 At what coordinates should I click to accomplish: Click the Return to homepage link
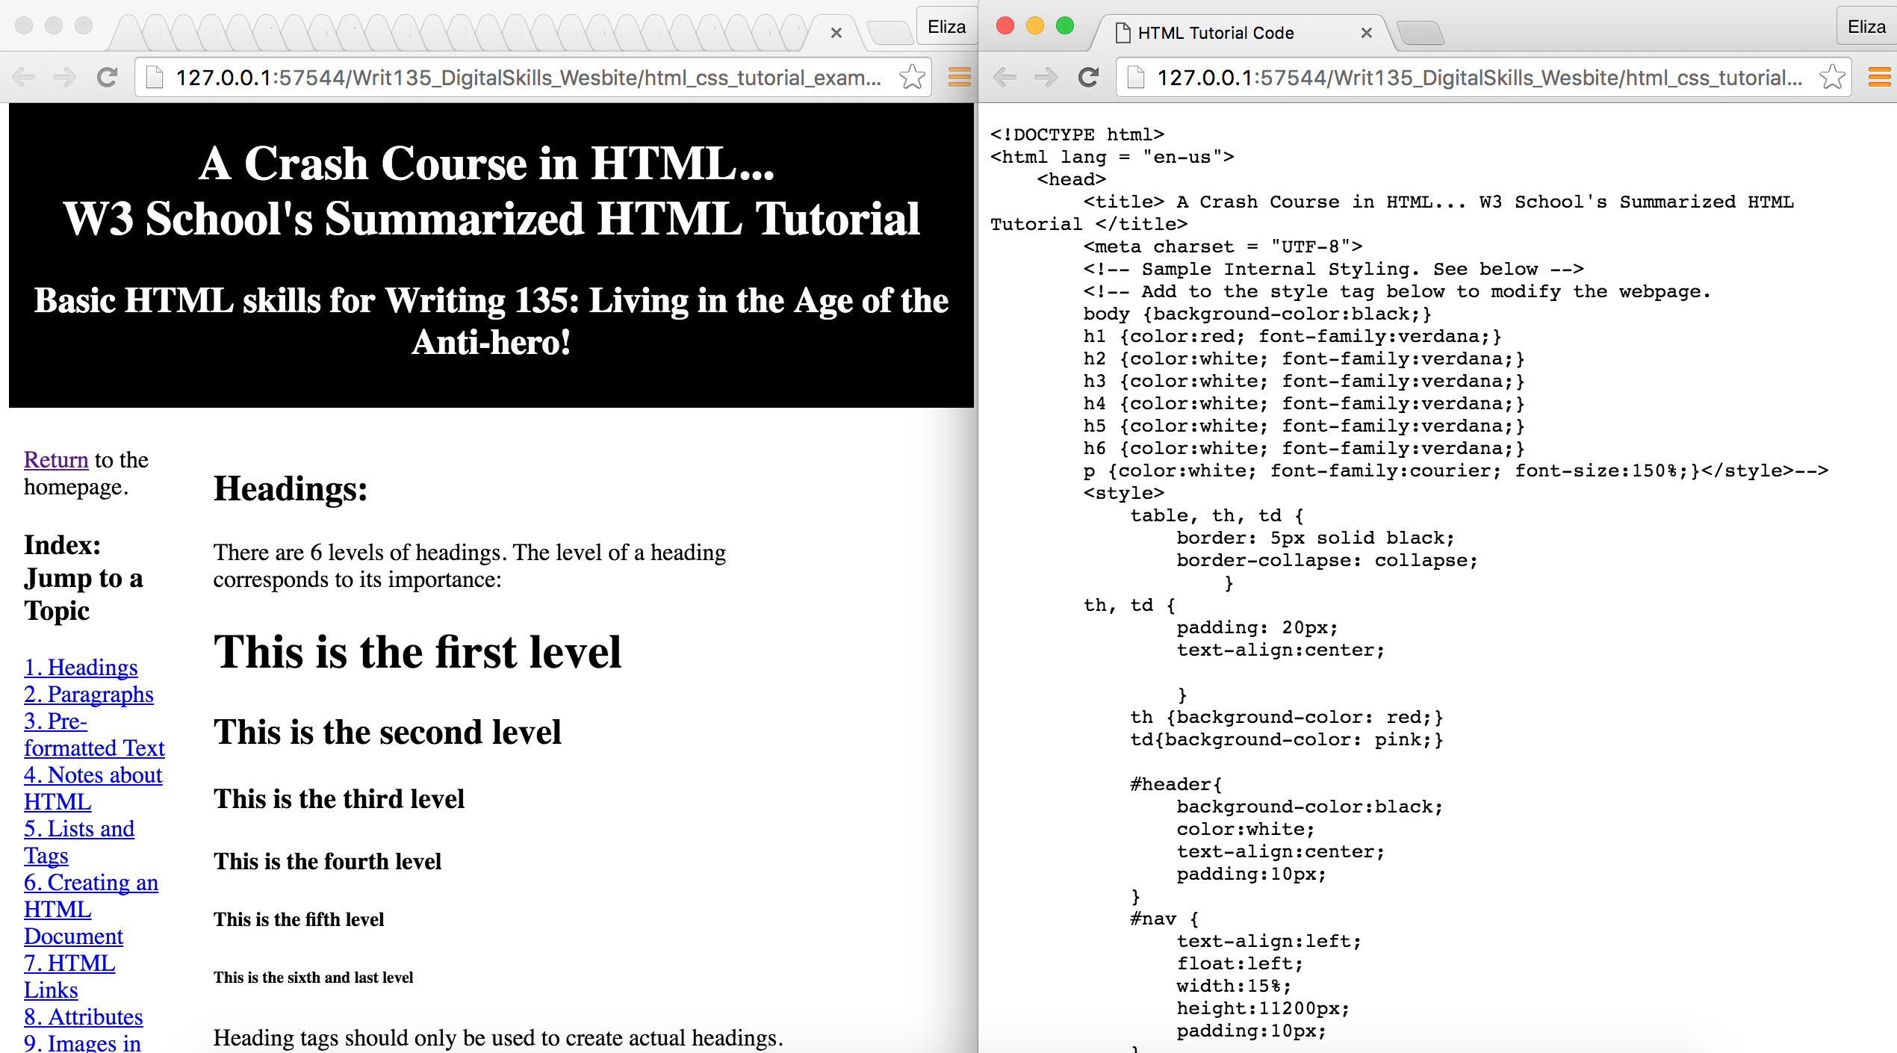coord(55,460)
